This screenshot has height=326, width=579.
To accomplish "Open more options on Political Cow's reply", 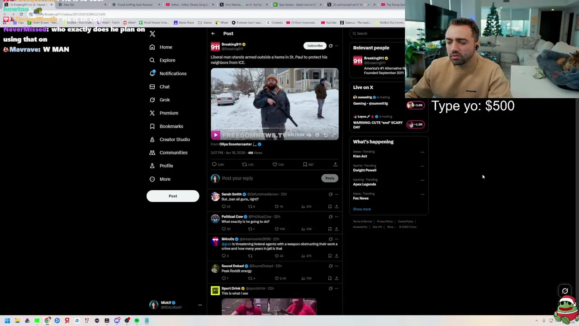I will point(337,217).
